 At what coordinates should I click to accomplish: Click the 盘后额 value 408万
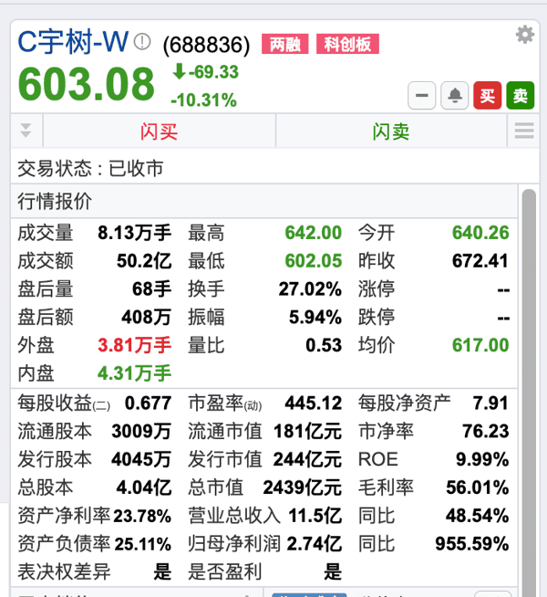click(x=147, y=317)
